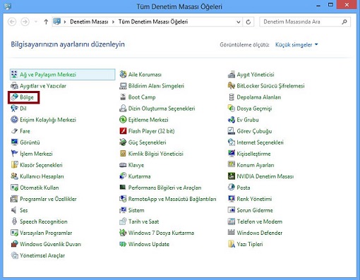Refresh the Control Panel view
Image resolution: width=360 pixels, height=280 pixels.
tap(248, 22)
